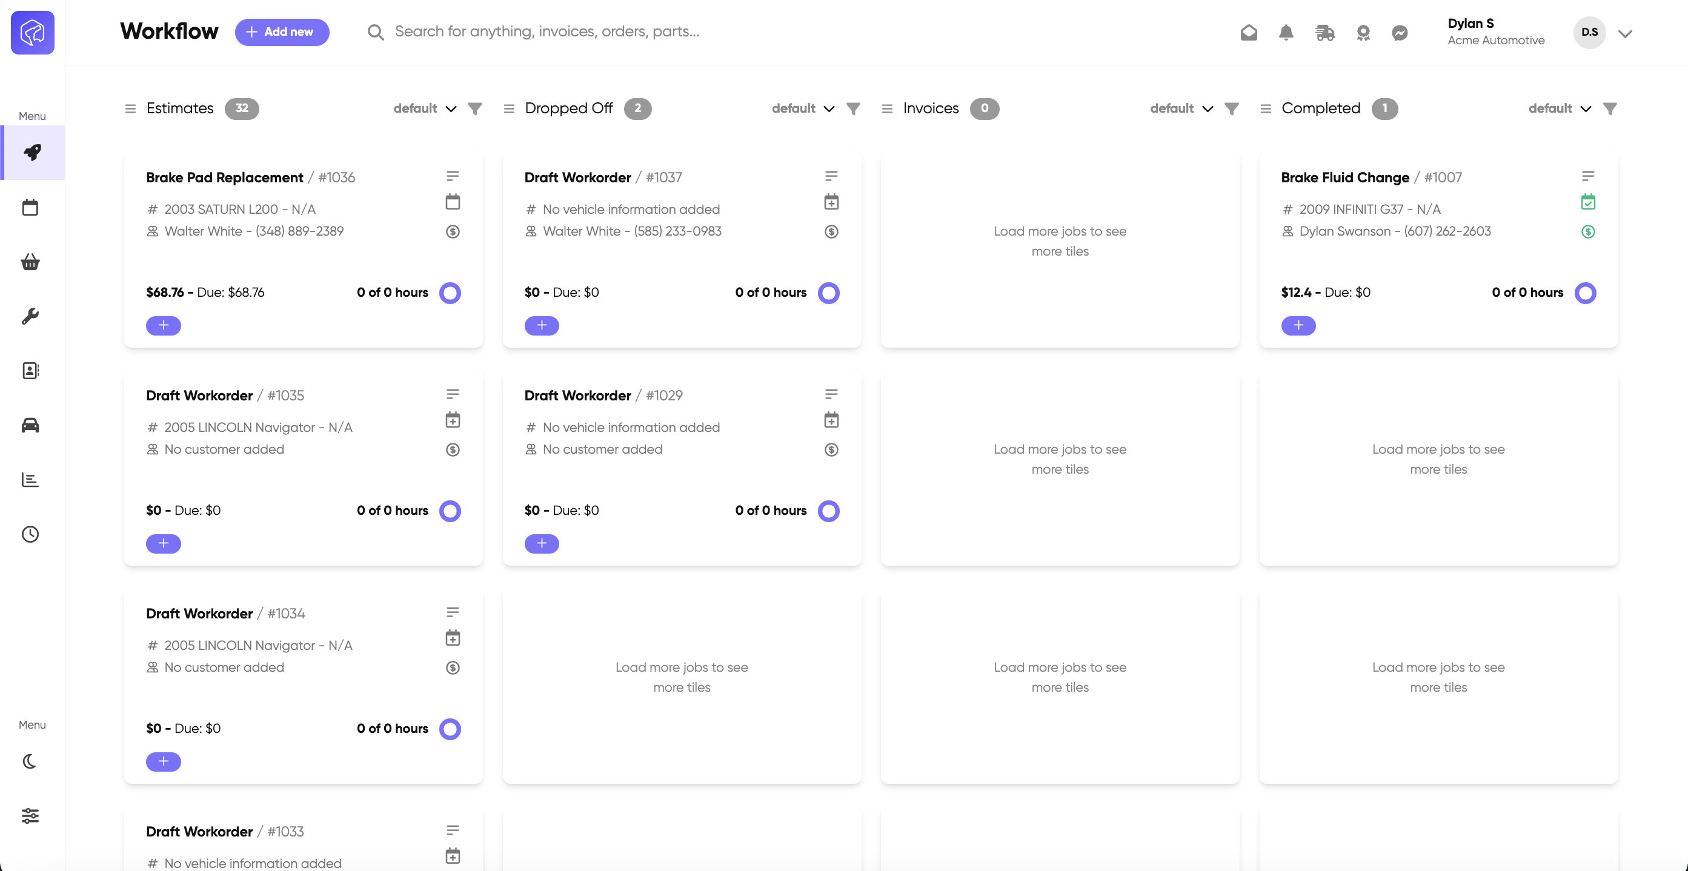1688x871 pixels.
Task: Click hours progress ring on Brake Fluid Change card
Action: pyautogui.click(x=1586, y=293)
